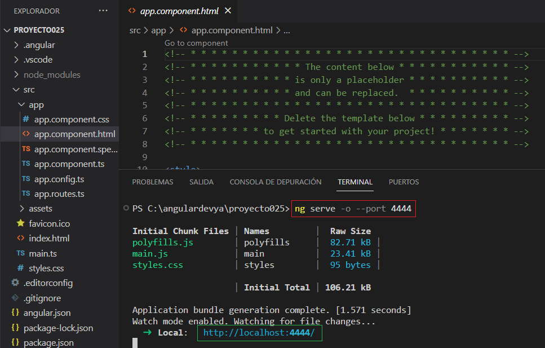The height and width of the screenshot is (348, 545).
Task: Click the HTML icon in the breadcrumb
Action: point(184,30)
